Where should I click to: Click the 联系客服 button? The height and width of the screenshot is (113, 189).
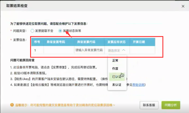149,105
